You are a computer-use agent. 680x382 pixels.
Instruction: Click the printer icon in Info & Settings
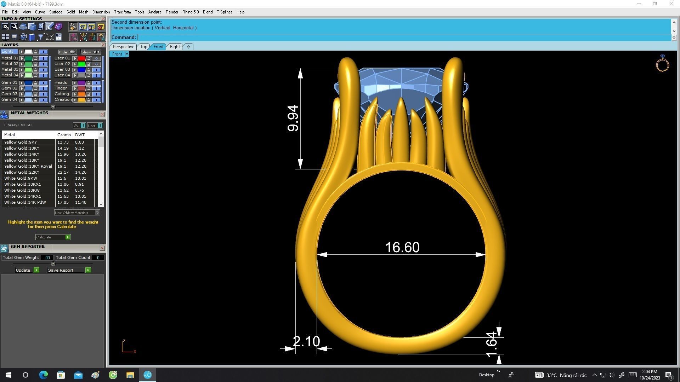[23, 27]
